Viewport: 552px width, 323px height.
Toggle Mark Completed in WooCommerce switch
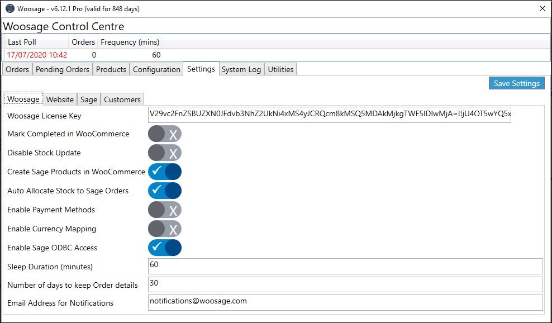pyautogui.click(x=165, y=134)
